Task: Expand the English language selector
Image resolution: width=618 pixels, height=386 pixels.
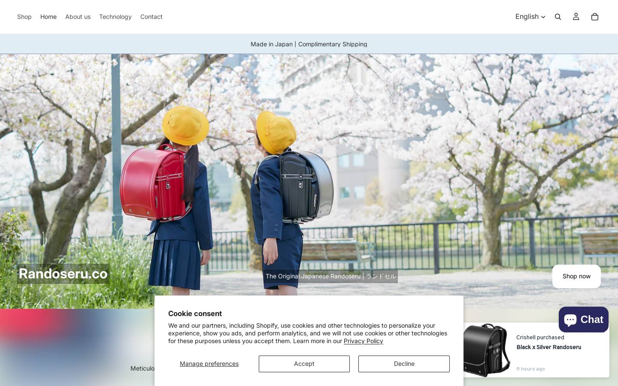Action: click(x=530, y=17)
